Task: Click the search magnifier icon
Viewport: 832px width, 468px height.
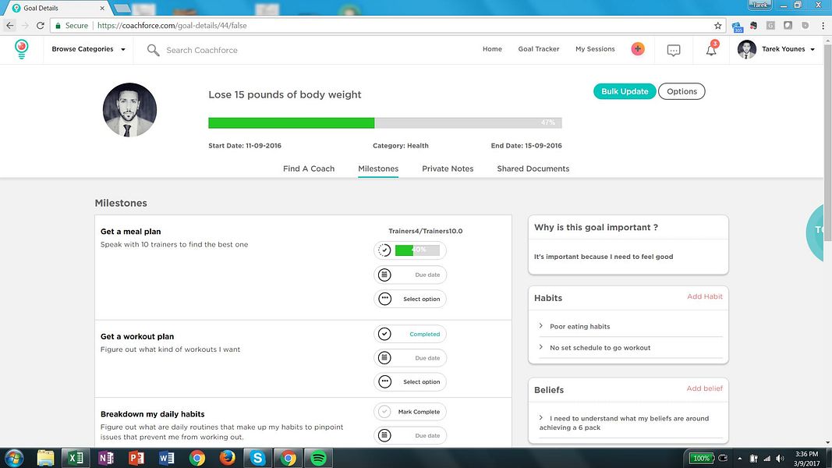Action: coord(153,50)
